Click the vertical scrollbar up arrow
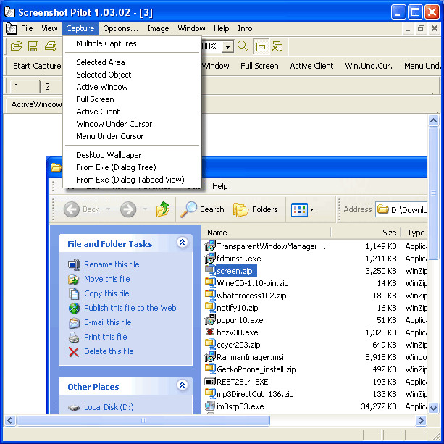This screenshot has height=444, width=444. point(433,121)
